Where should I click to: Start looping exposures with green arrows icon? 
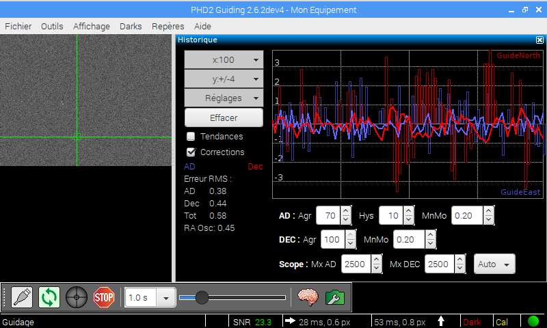(x=49, y=297)
